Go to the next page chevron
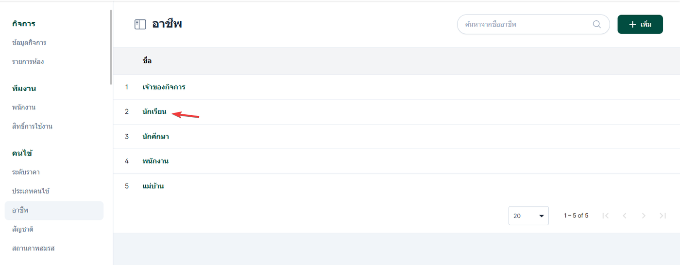Screen dimensions: 680x265 coord(644,216)
